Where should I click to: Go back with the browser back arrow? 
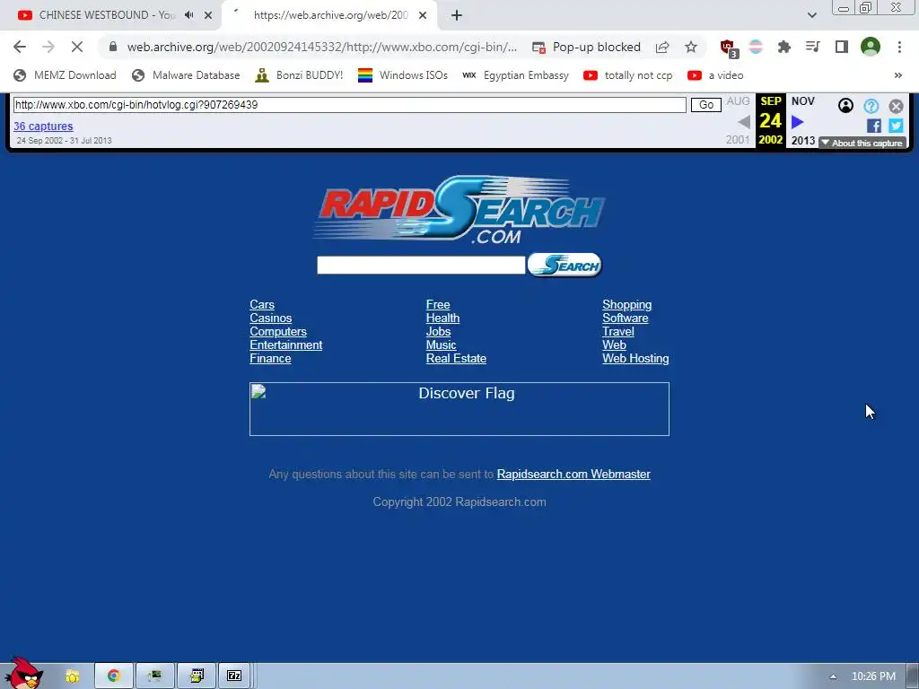coord(20,47)
